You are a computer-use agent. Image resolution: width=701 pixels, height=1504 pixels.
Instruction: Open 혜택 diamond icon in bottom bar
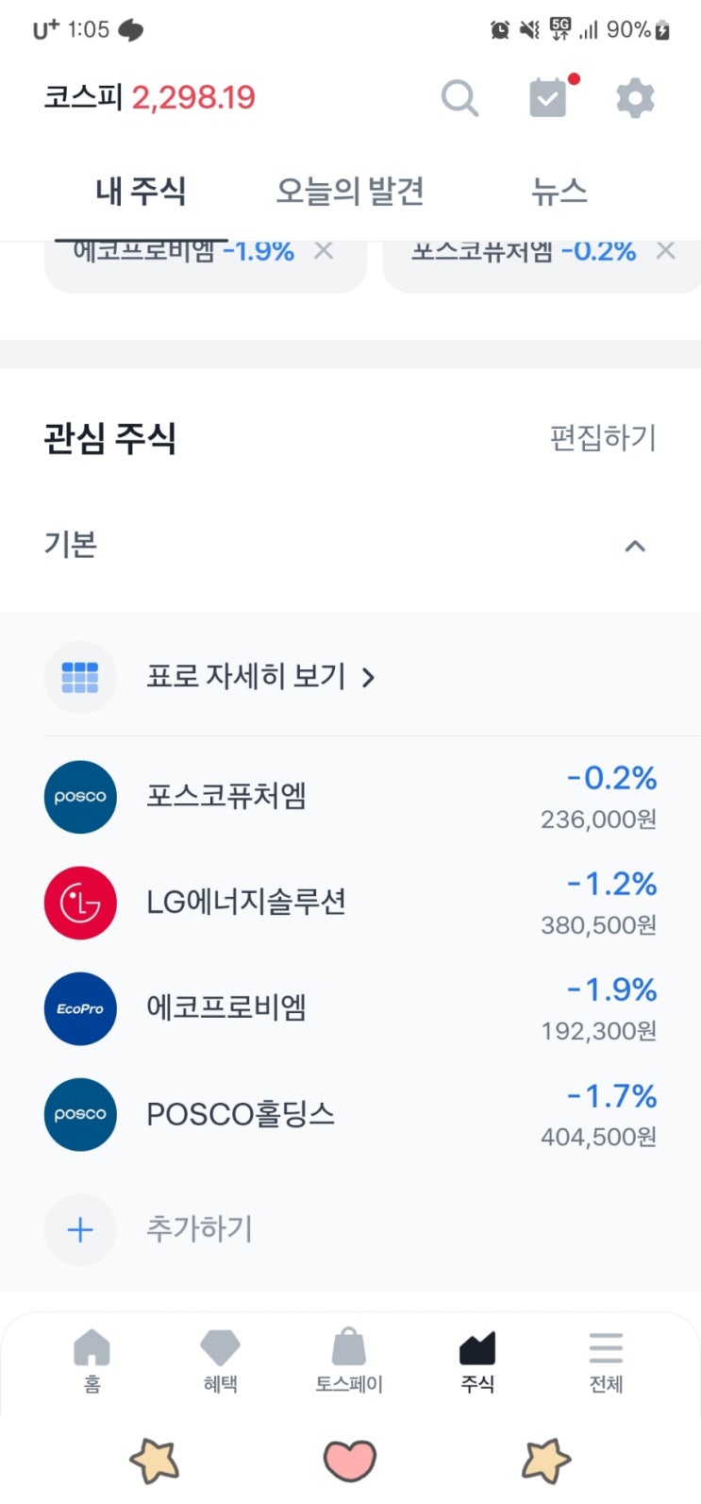click(x=220, y=1360)
